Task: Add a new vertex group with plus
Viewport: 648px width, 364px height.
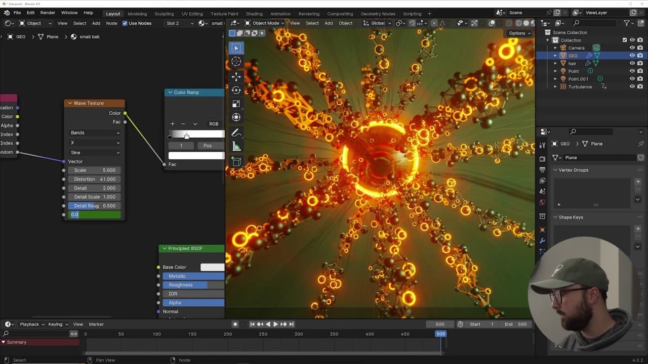Action: coord(638,181)
